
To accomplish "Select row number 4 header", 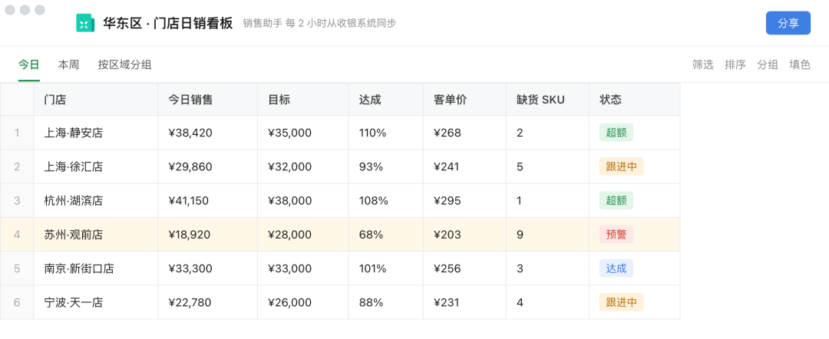I will click(17, 235).
